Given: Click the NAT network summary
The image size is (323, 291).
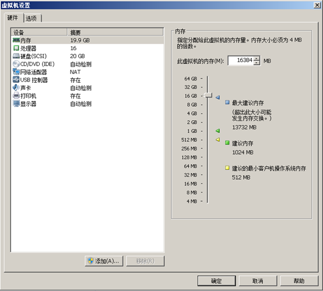Looking at the screenshot, I should (75, 72).
